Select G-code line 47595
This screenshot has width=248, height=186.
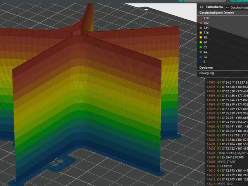[x=227, y=105]
